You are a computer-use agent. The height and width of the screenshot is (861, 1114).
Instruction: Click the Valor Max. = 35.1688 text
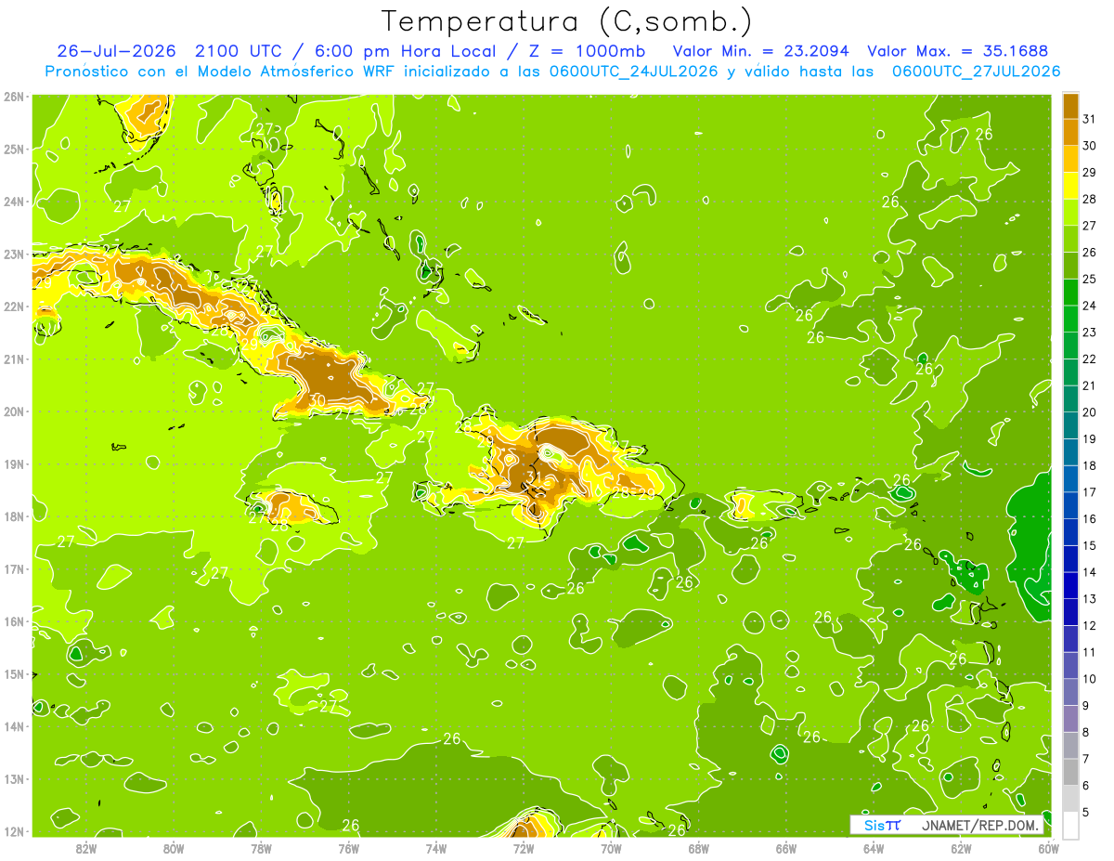(x=958, y=51)
